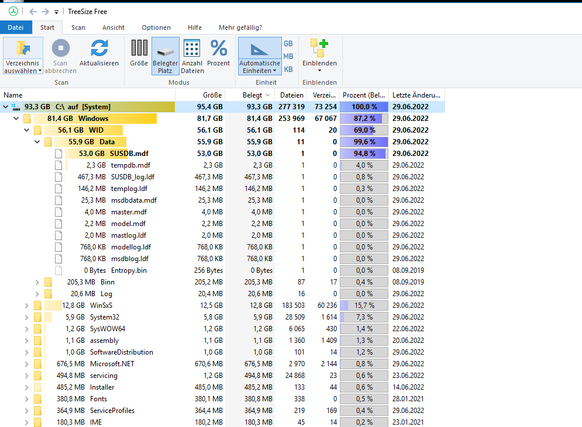The width and height of the screenshot is (582, 427).
Task: Open the Mehr gefällig? tab
Action: [240, 27]
